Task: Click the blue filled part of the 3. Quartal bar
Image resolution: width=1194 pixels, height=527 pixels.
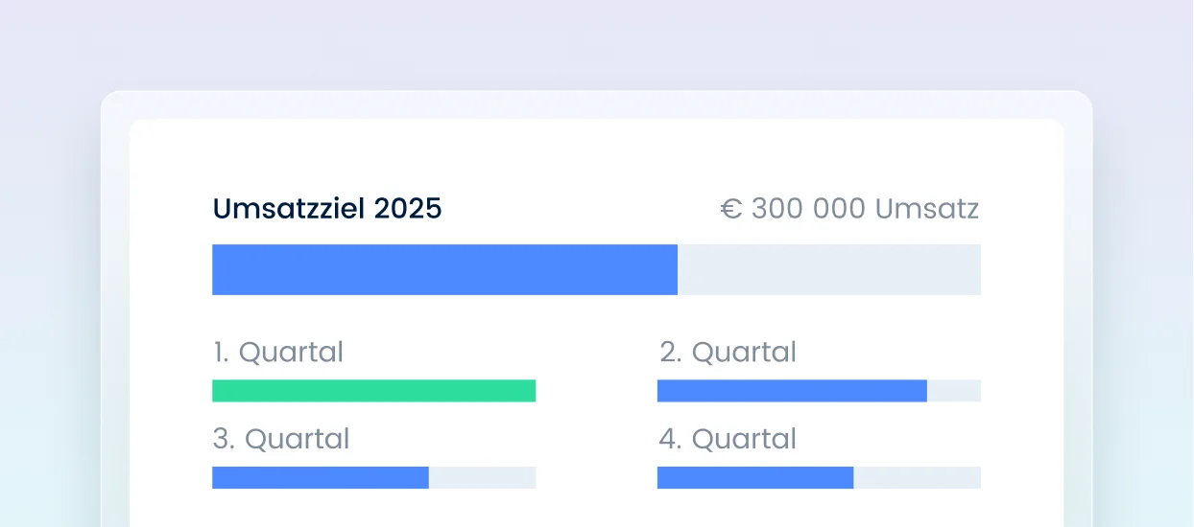Action: coord(320,477)
